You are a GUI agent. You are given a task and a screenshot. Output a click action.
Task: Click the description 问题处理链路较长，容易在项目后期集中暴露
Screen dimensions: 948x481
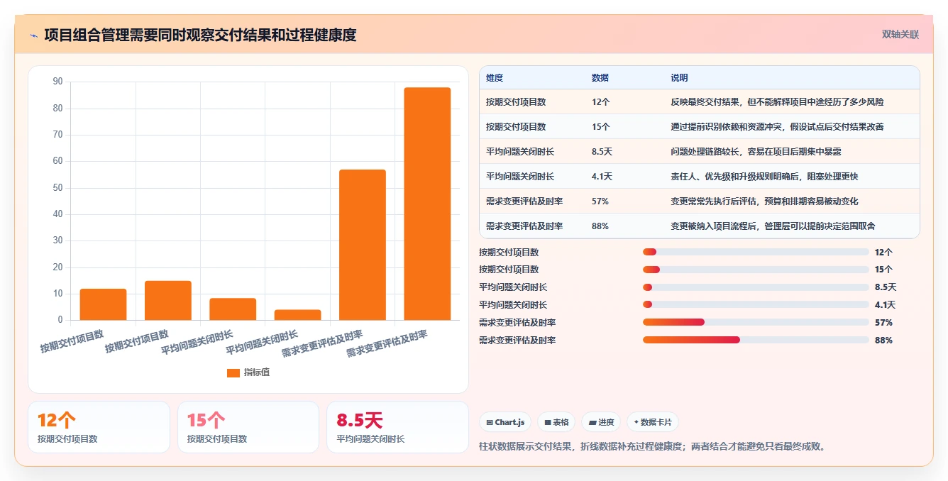click(x=756, y=152)
